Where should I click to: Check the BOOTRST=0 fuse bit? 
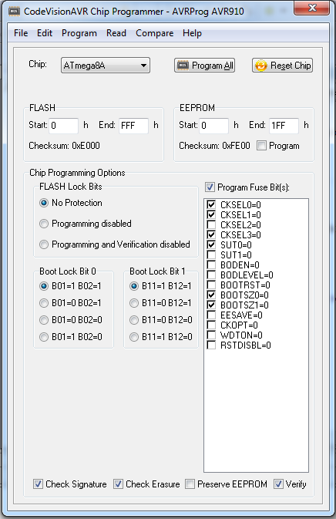tap(211, 285)
